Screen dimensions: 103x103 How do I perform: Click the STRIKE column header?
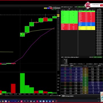86,66
